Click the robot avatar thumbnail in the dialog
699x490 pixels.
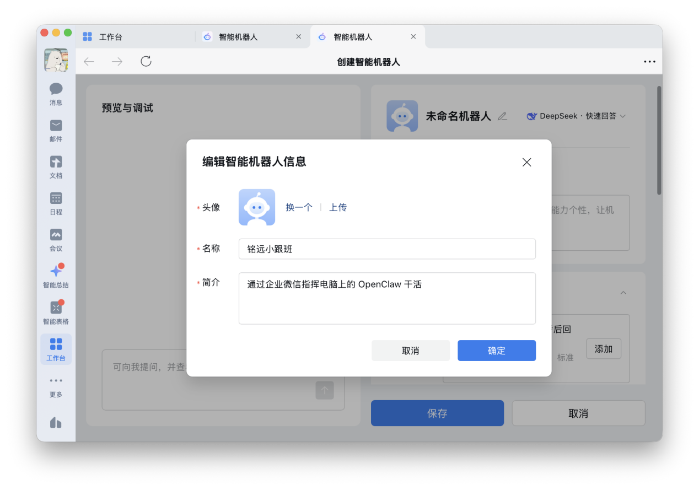pyautogui.click(x=256, y=207)
